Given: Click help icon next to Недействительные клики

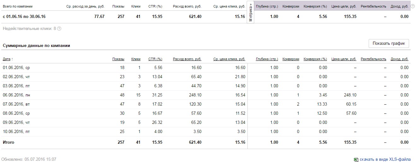Looking at the screenshot, I should click(59, 29).
